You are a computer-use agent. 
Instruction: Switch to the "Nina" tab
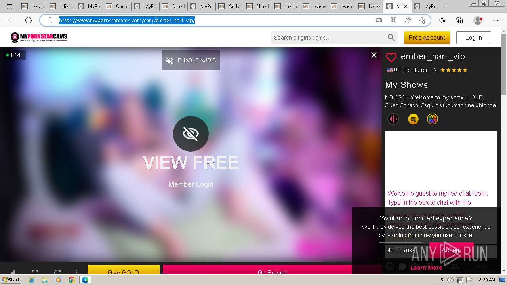pyautogui.click(x=258, y=6)
